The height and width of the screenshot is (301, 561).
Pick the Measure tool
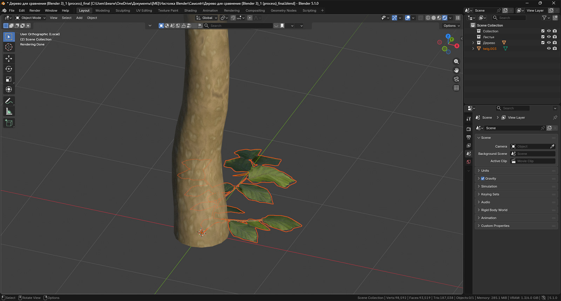click(9, 112)
